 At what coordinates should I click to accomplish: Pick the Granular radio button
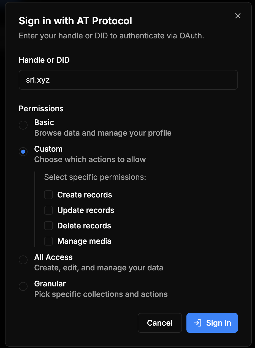pos(23,286)
